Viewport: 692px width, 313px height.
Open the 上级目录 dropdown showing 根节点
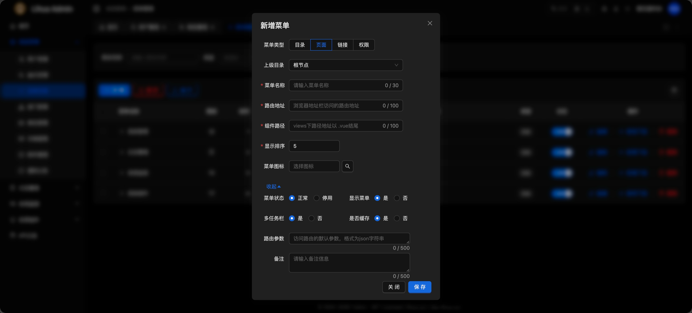(x=346, y=65)
